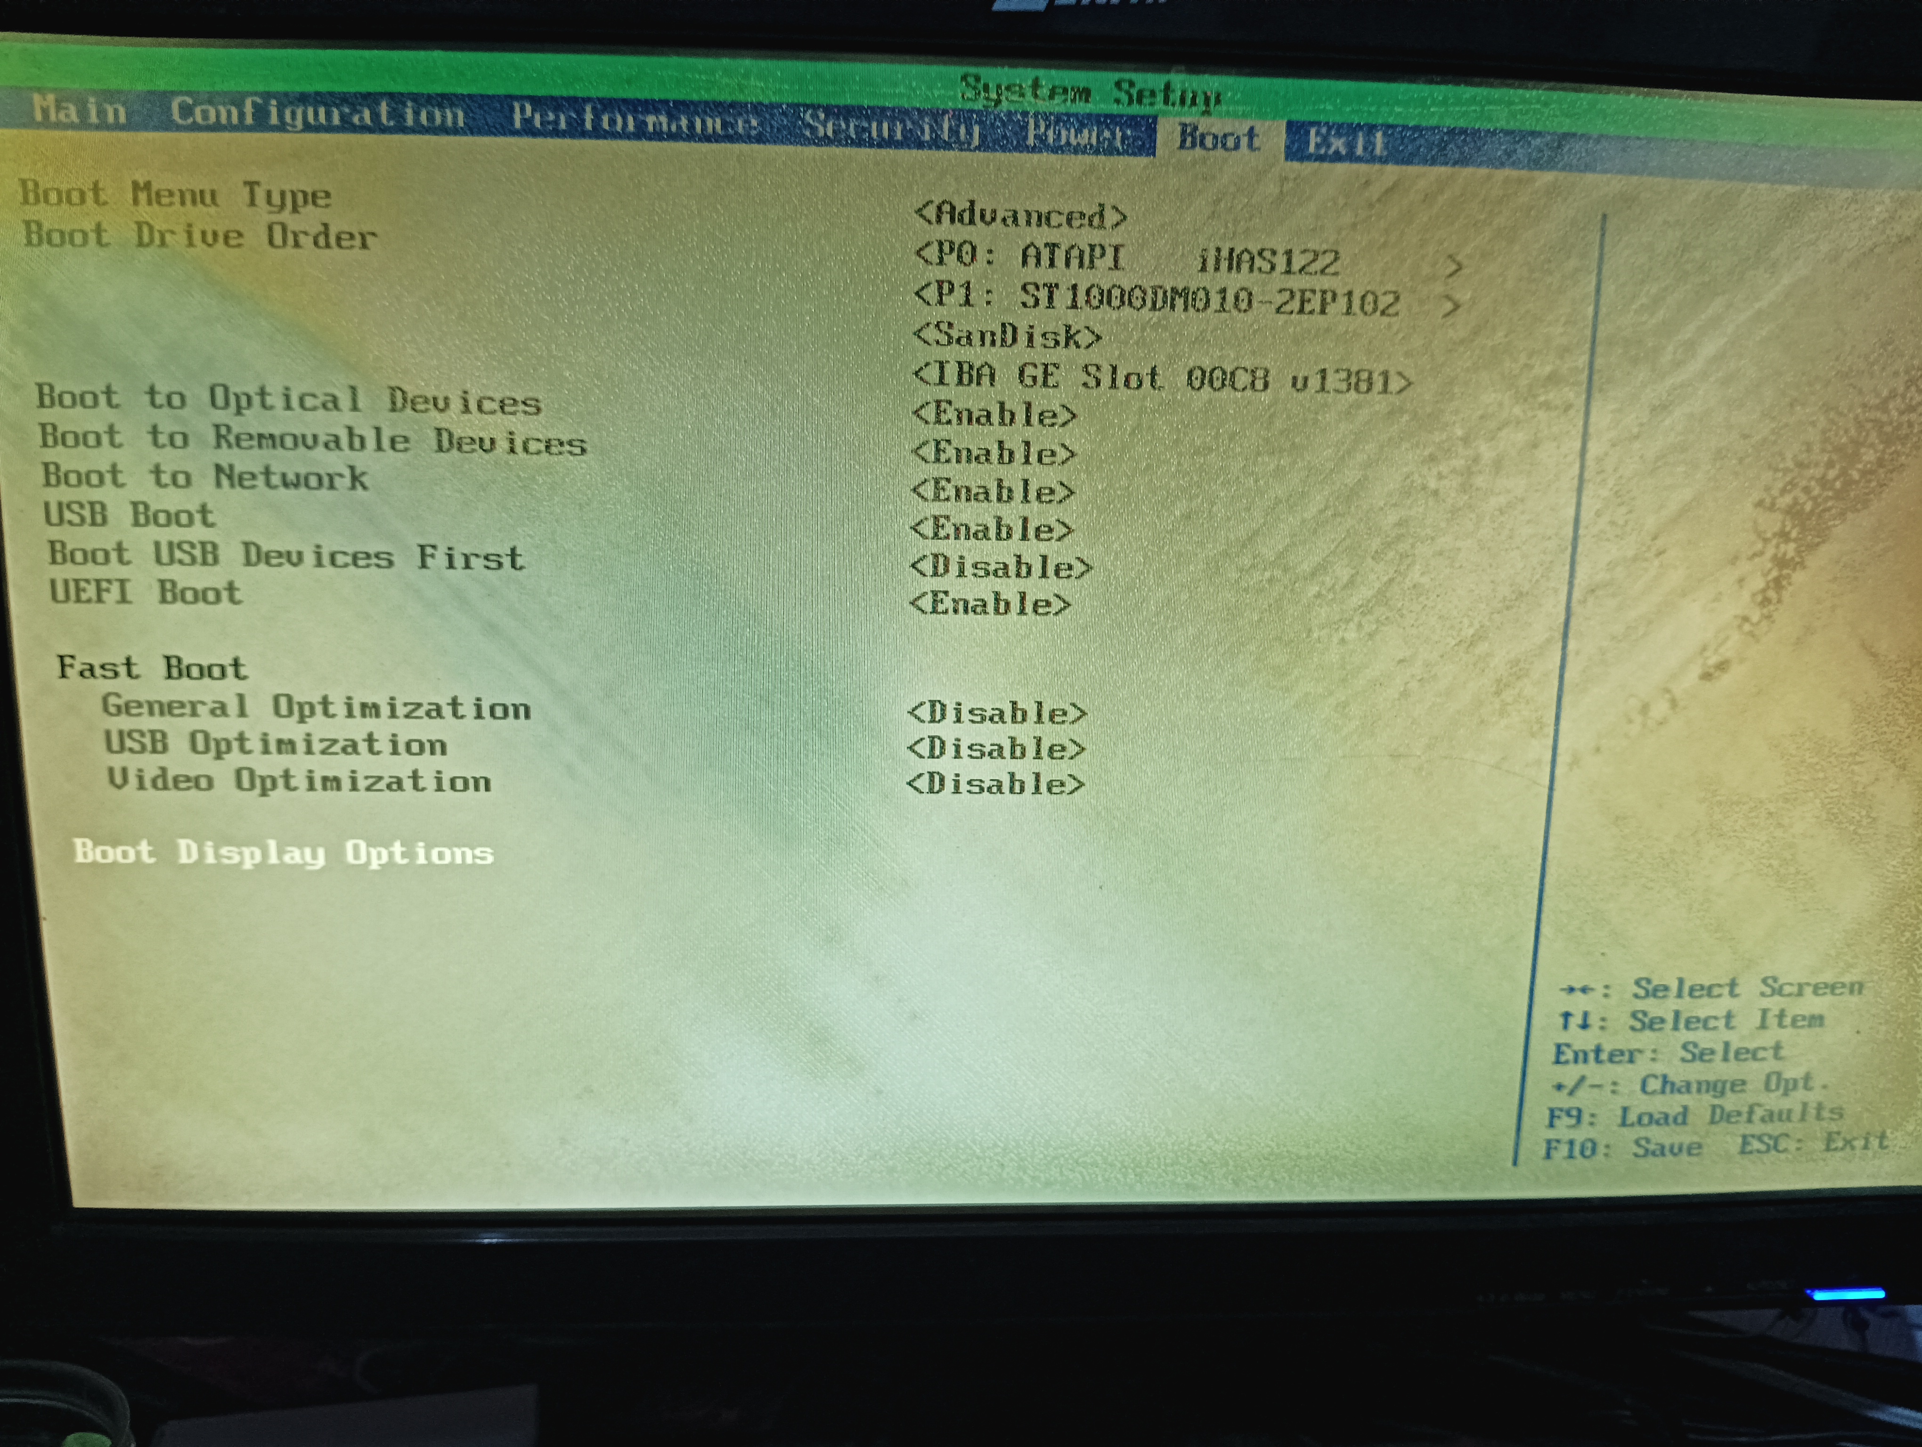Toggle Boot to Optical Devices setting
Viewport: 1922px width, 1447px height.
[x=995, y=415]
